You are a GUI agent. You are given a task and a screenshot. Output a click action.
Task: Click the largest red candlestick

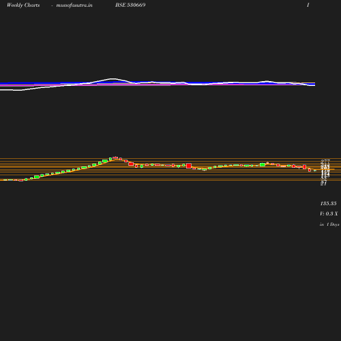189,166
